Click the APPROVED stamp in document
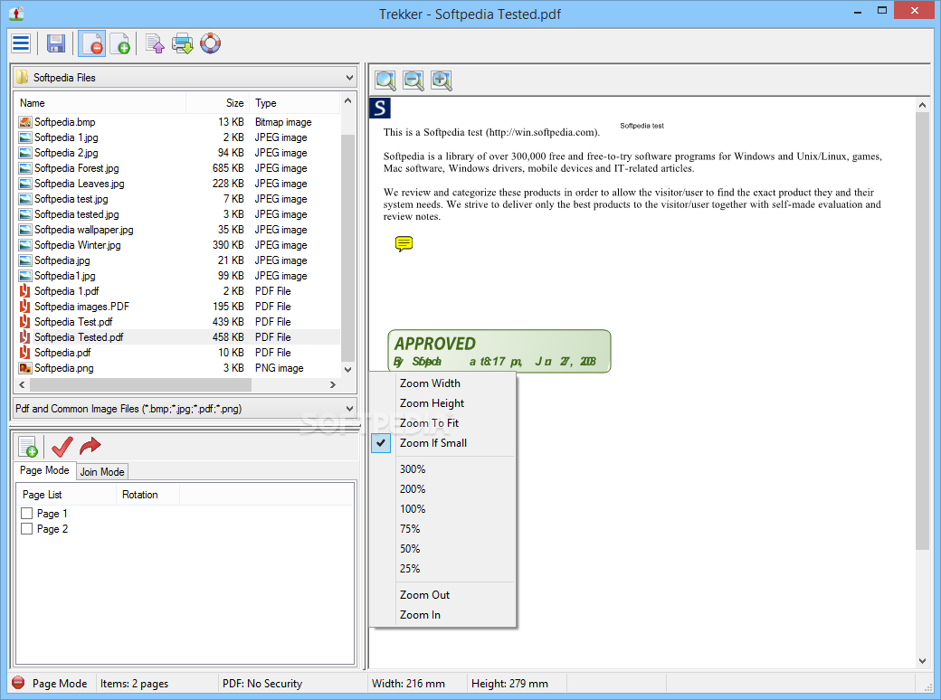The height and width of the screenshot is (700, 941). [x=499, y=351]
